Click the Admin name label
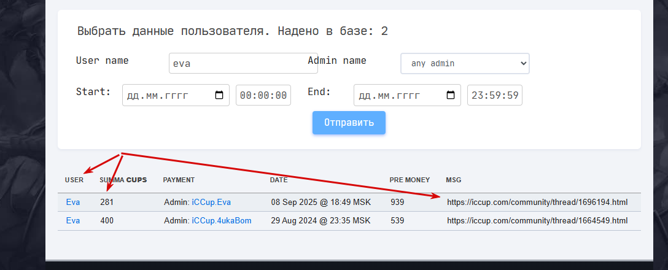 [x=337, y=61]
